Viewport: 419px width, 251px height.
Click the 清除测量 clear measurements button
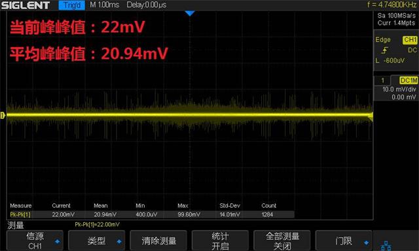click(x=158, y=241)
